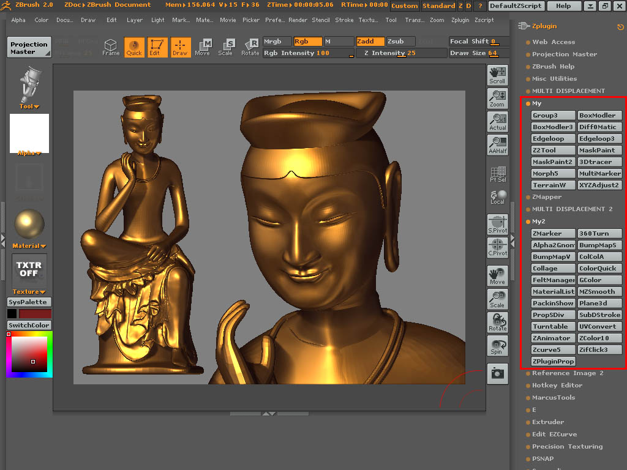
Task: Select the AAHalf view icon
Action: tap(497, 146)
